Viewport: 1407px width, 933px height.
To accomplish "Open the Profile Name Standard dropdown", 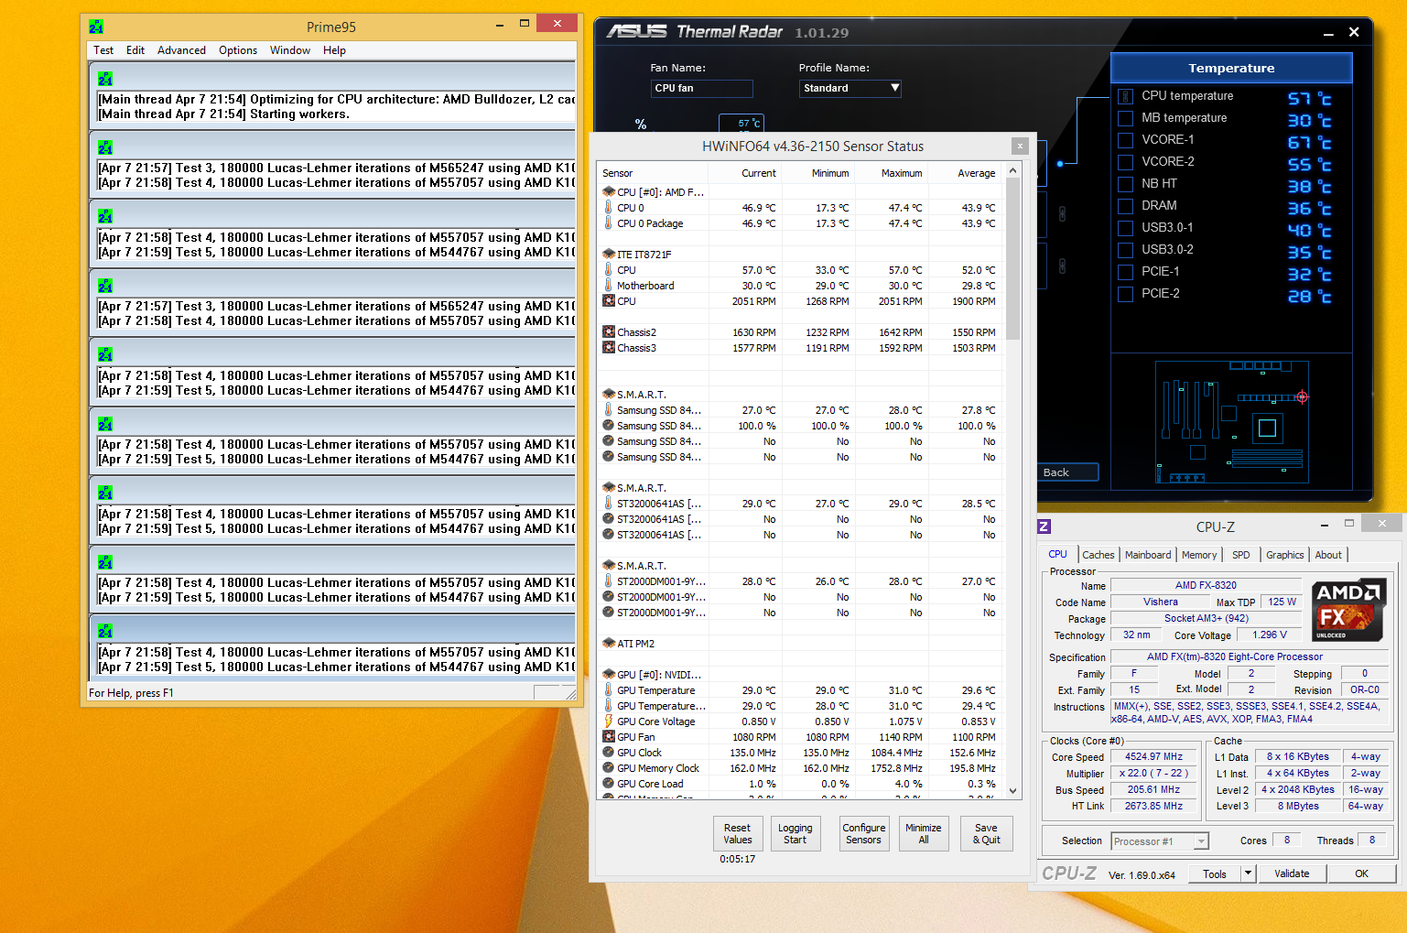I will [x=850, y=88].
